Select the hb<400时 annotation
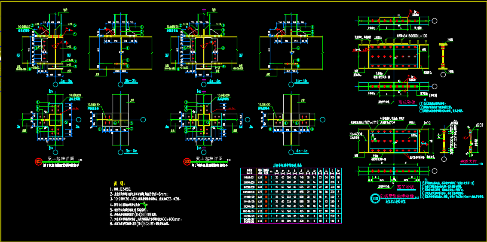The height and width of the screenshot is (242, 487). pos(357,133)
